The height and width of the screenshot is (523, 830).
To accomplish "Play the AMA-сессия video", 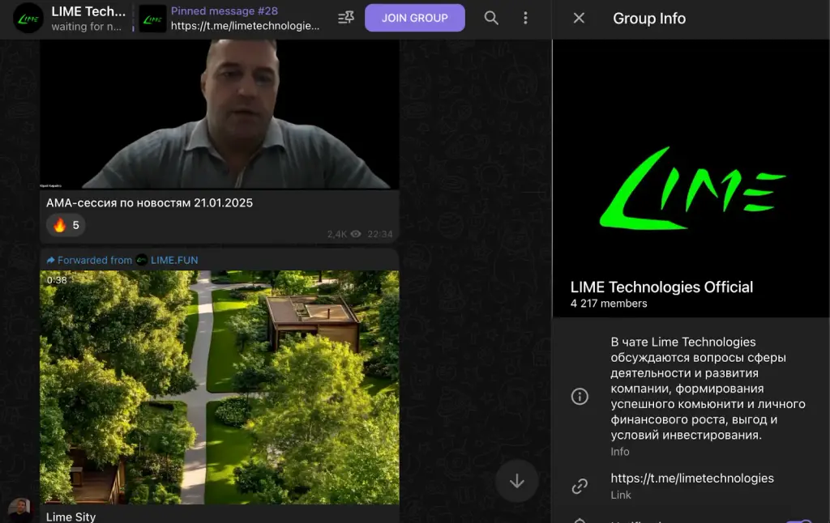I will tap(219, 113).
